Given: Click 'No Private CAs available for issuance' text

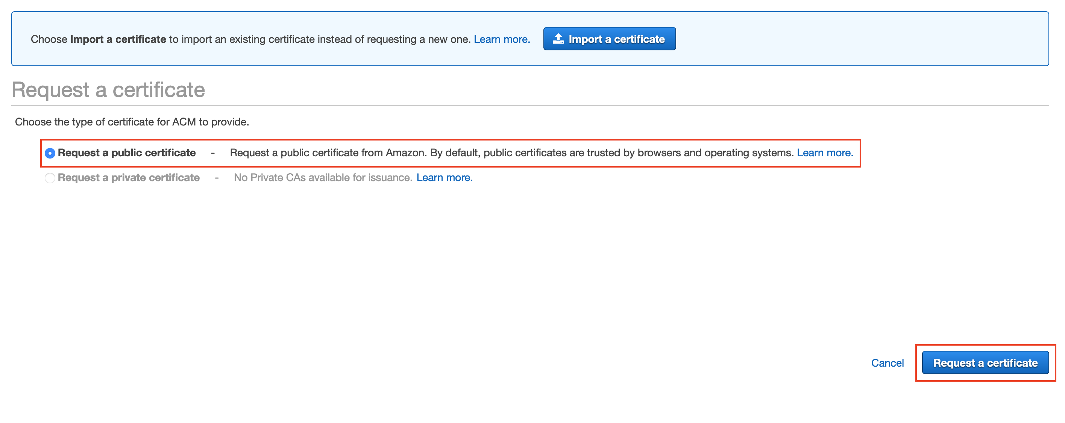Looking at the screenshot, I should [x=323, y=178].
